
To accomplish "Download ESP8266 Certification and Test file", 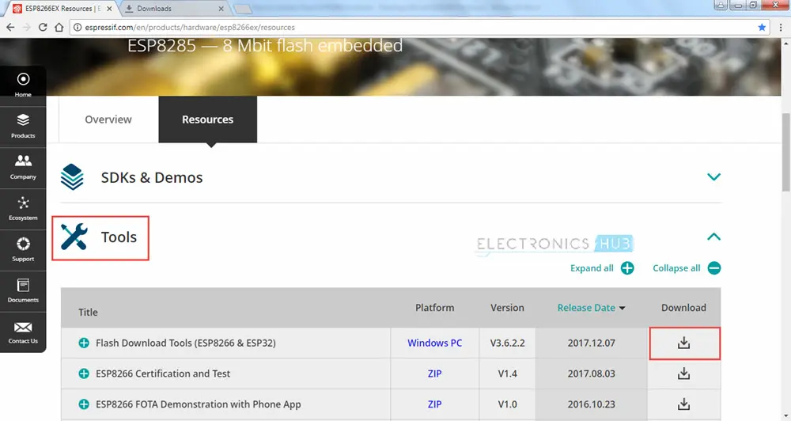I will (684, 374).
